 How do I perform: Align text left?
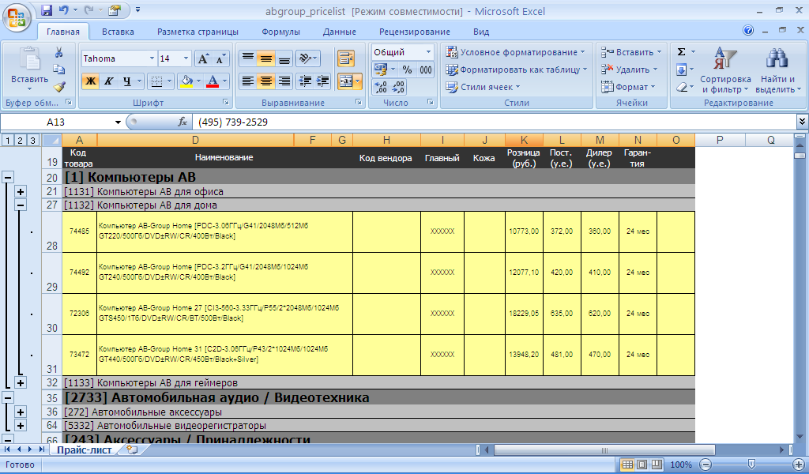[248, 81]
